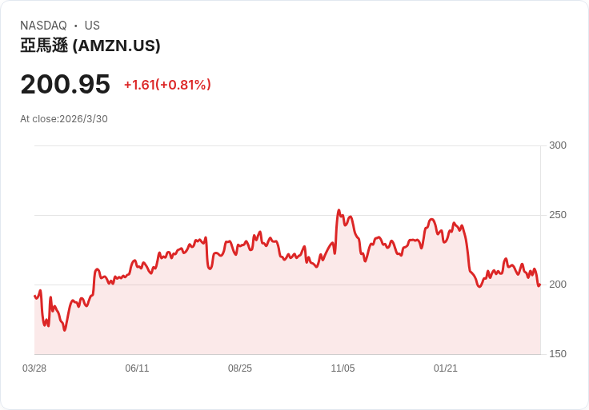The image size is (589, 410).
Task: Select the 150 y-axis label
Action: tap(557, 354)
